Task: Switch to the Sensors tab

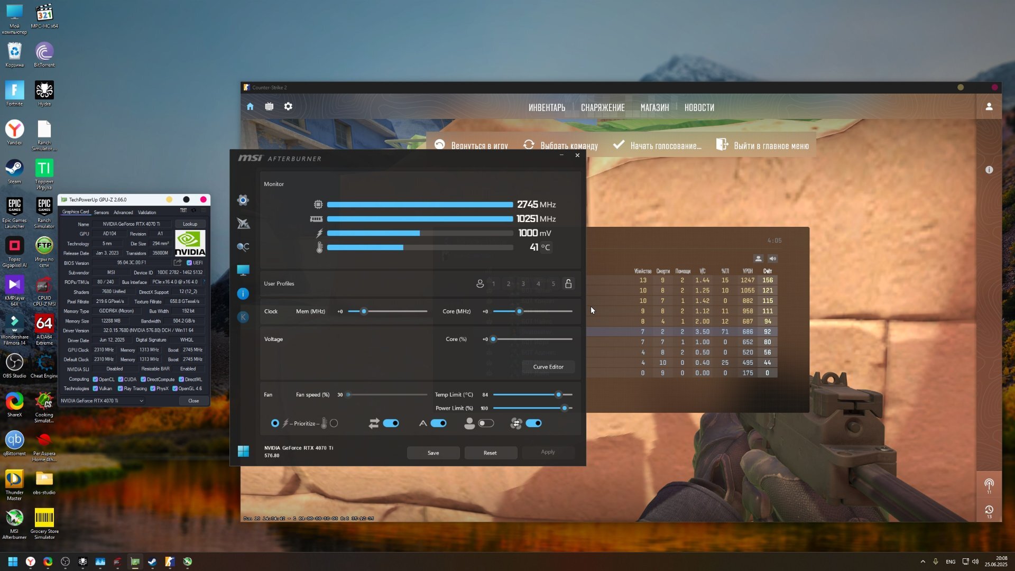Action: click(101, 213)
